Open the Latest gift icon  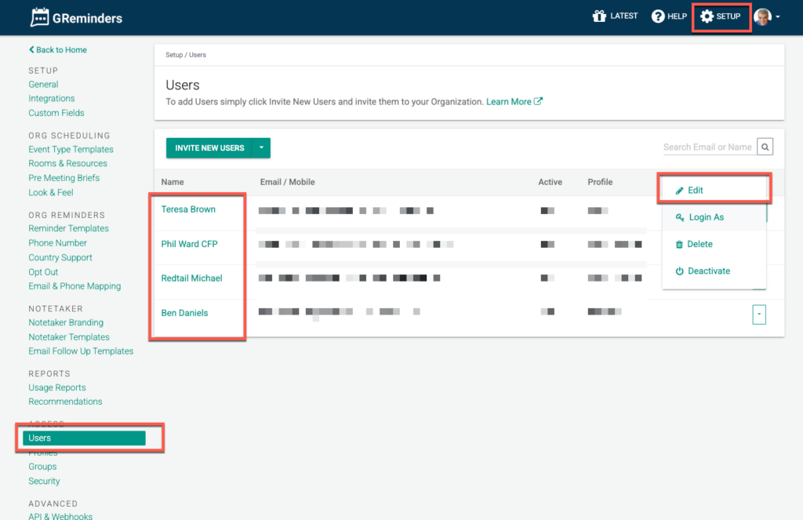[599, 16]
